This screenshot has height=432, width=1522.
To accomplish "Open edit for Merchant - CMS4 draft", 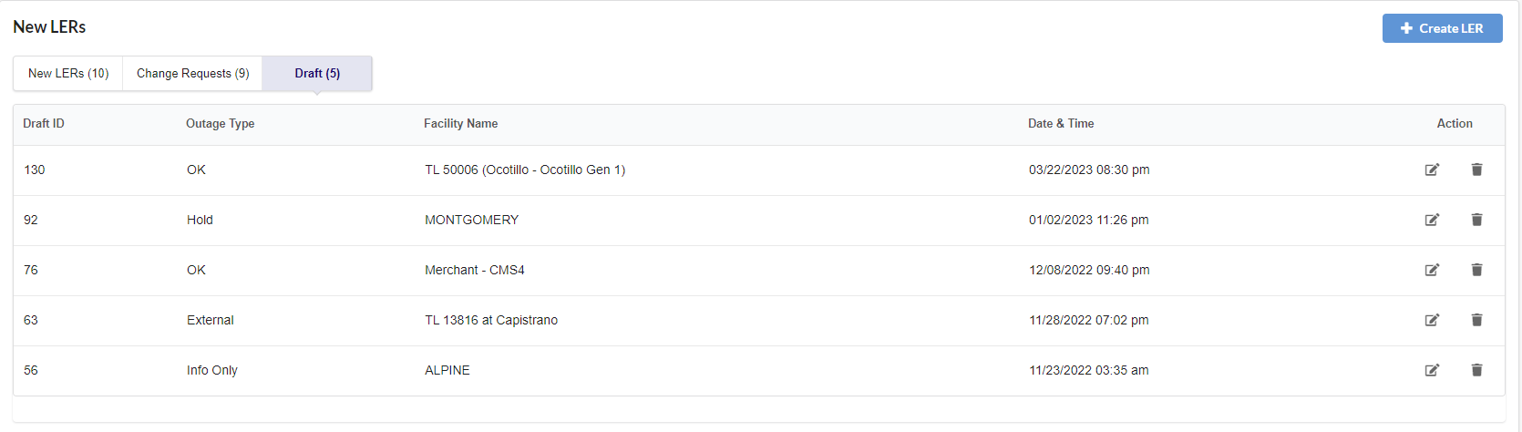I will (1432, 270).
